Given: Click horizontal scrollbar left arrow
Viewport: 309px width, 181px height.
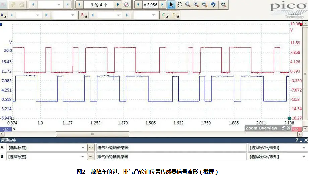Looking at the screenshot, I should point(2,134).
